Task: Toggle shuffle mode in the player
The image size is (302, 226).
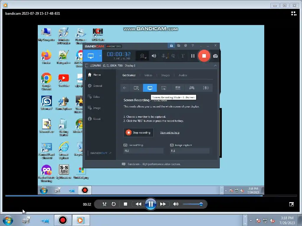Action: click(104, 204)
